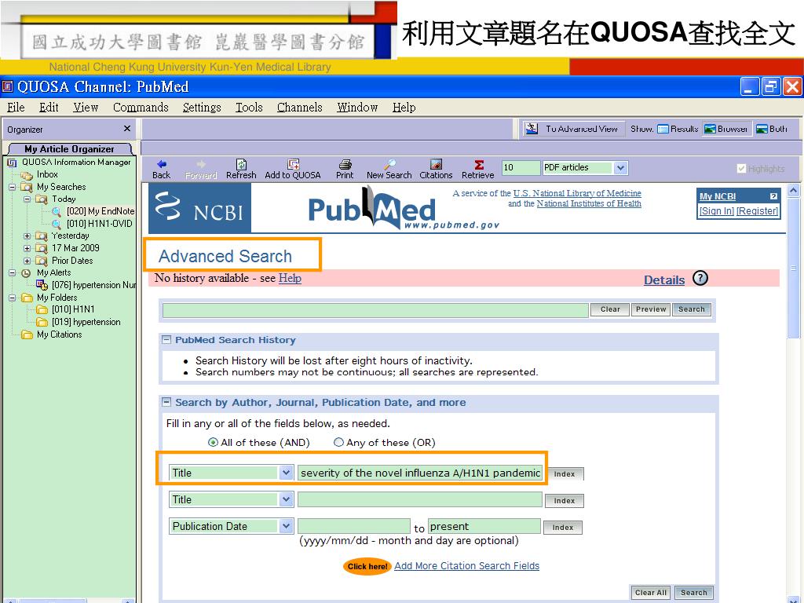Collapse the My Alerts node
The height and width of the screenshot is (603, 804).
13,272
